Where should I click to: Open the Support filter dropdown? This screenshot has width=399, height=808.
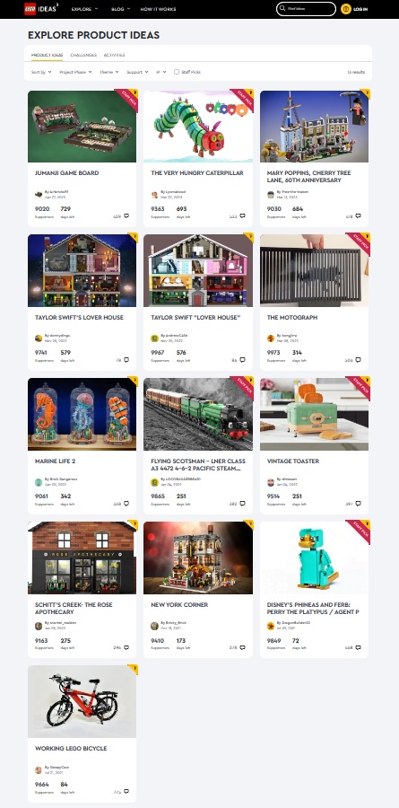(x=137, y=72)
